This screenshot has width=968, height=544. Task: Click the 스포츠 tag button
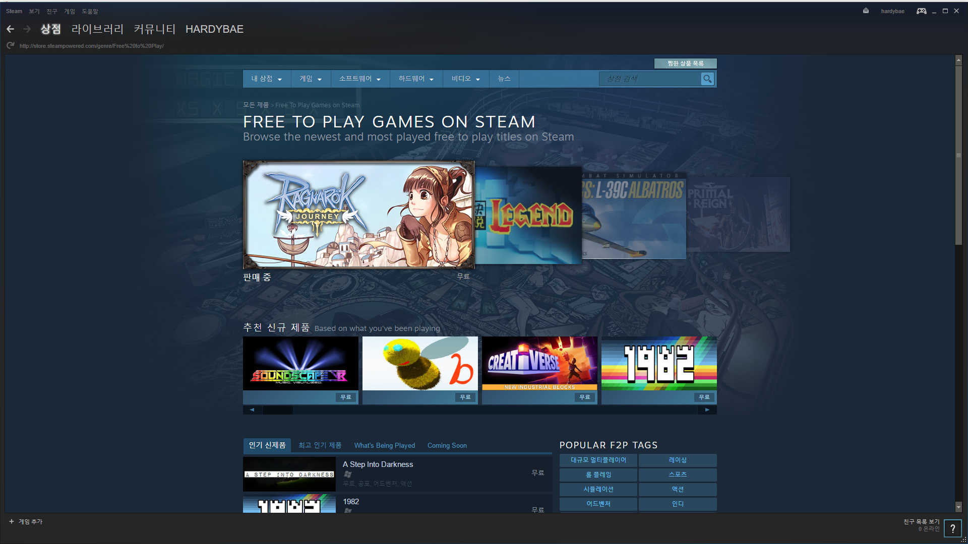pyautogui.click(x=678, y=475)
